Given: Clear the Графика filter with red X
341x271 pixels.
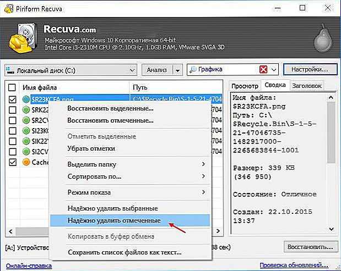Looking at the screenshot, I should click(263, 70).
